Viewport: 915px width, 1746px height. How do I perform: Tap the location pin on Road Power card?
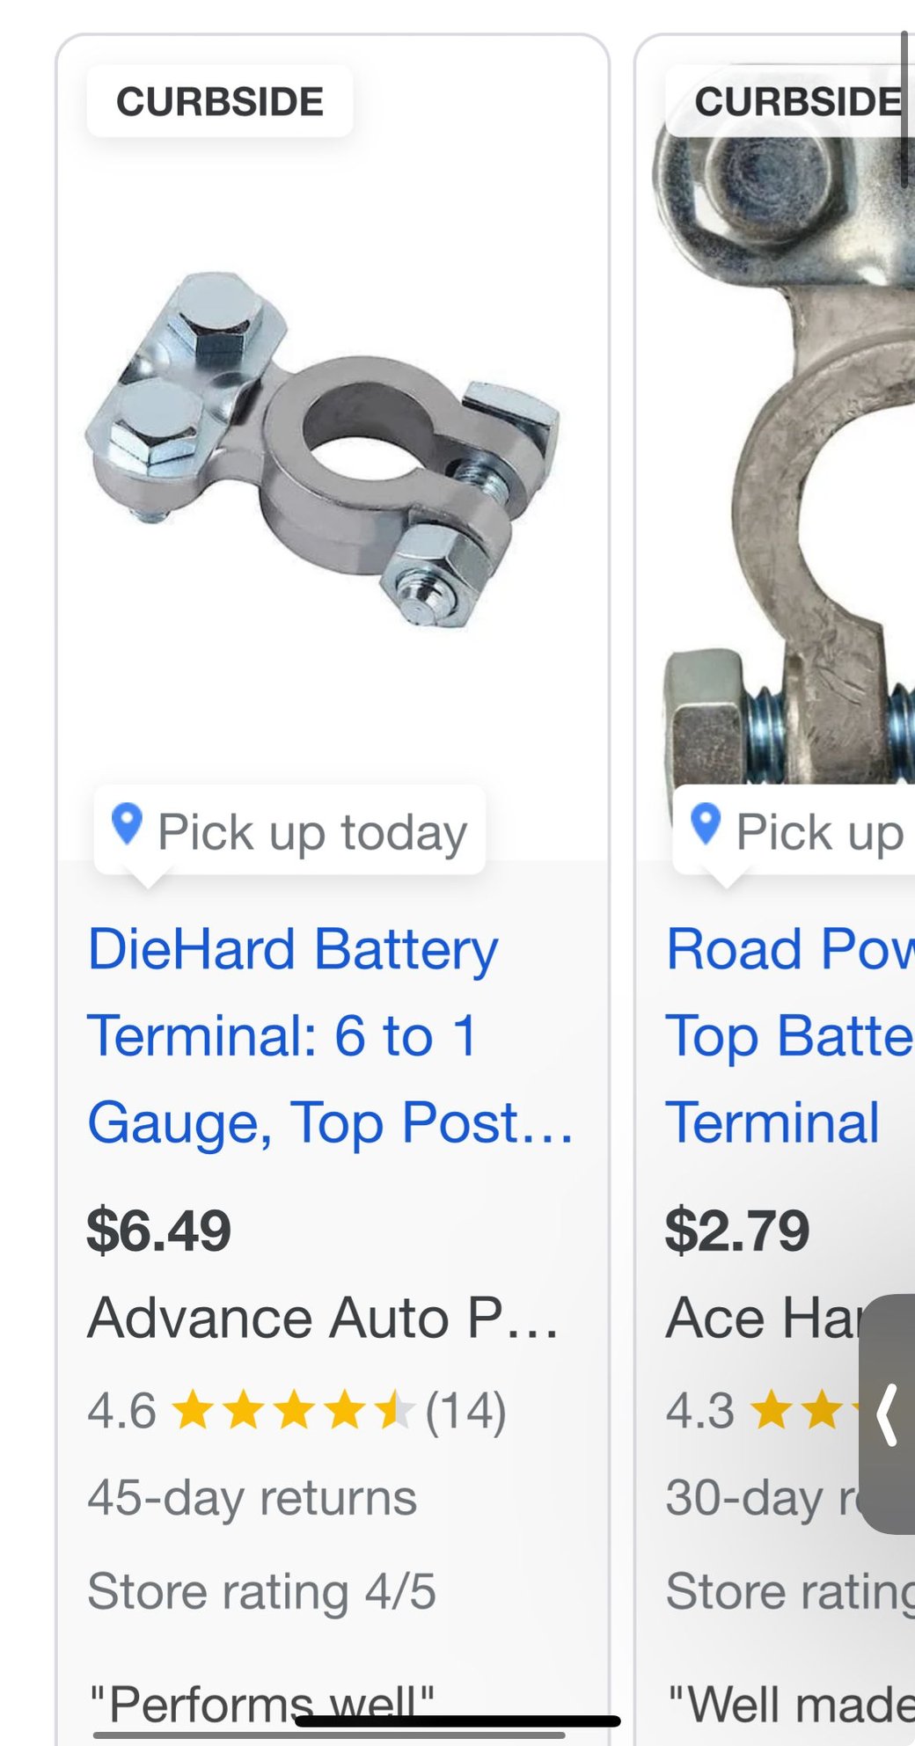[706, 825]
